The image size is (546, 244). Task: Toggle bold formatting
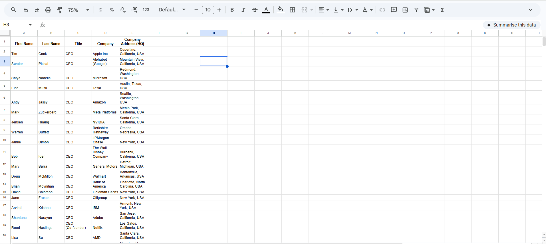click(232, 10)
